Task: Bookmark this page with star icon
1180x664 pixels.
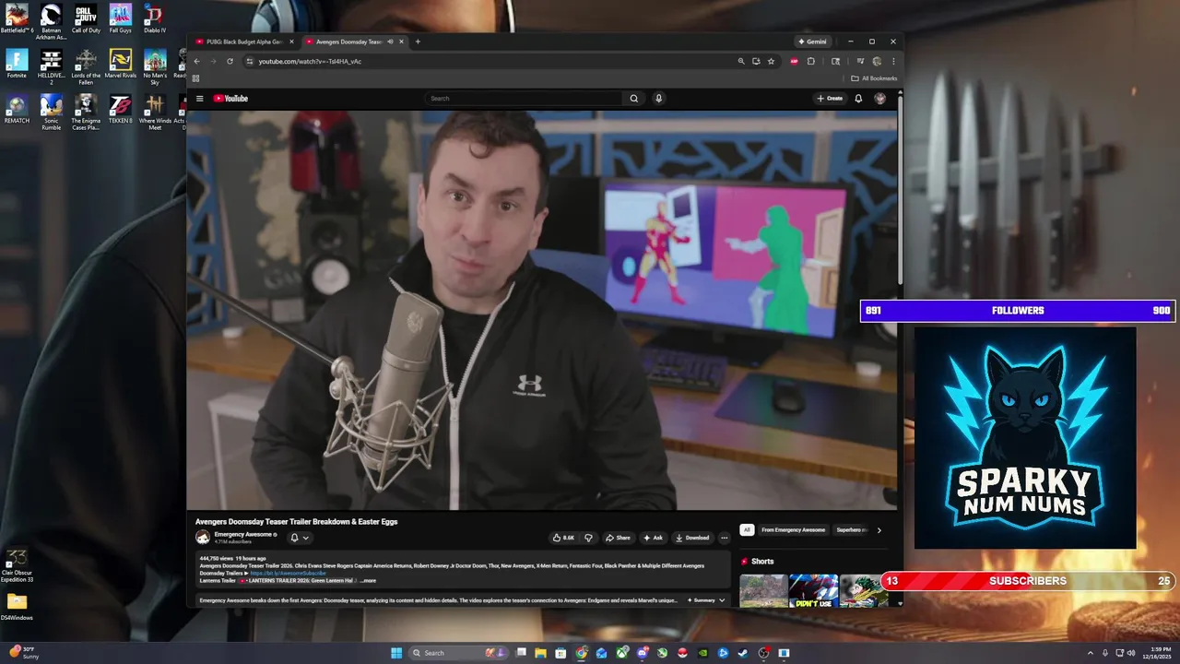Action: coord(771,61)
